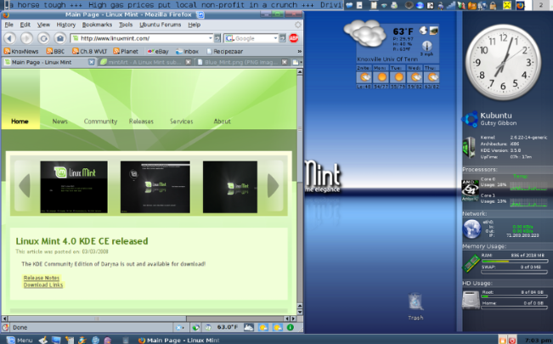Click the Release Notes link
The image size is (553, 344).
click(x=42, y=278)
